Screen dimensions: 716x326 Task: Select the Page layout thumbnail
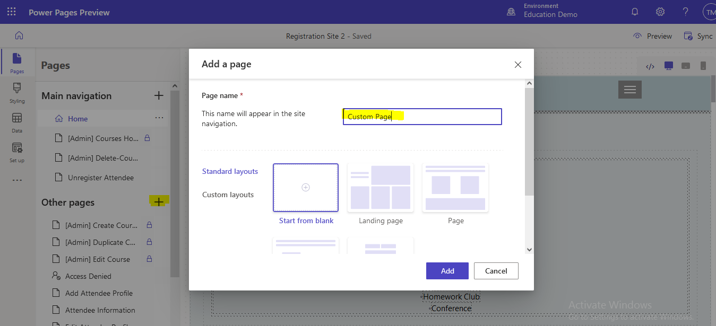pyautogui.click(x=455, y=187)
